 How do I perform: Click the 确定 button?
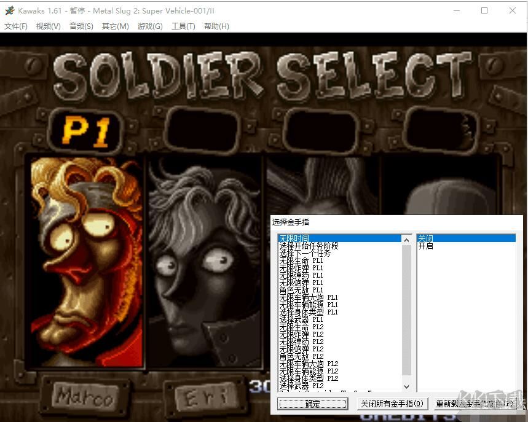312,404
